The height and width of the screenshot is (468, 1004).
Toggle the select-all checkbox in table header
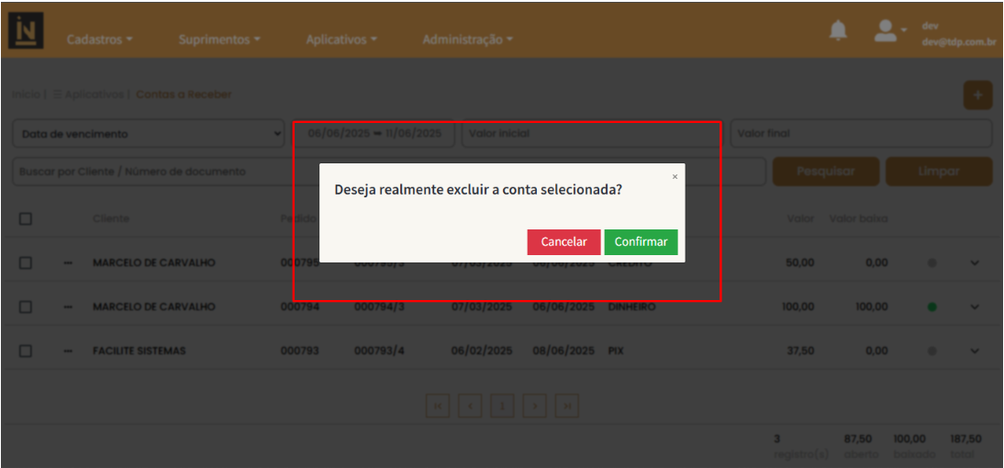point(26,219)
